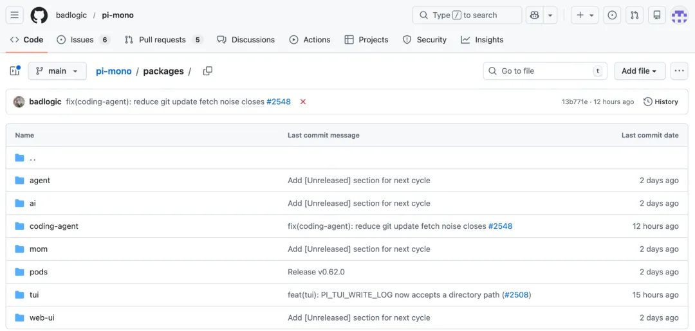Open the Add file dropdown
This screenshot has width=695, height=331.
639,71
